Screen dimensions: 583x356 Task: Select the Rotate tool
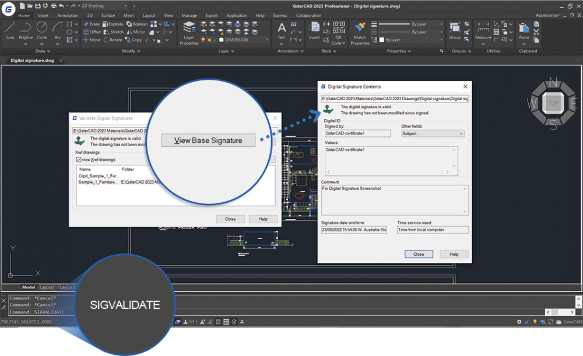point(113,40)
